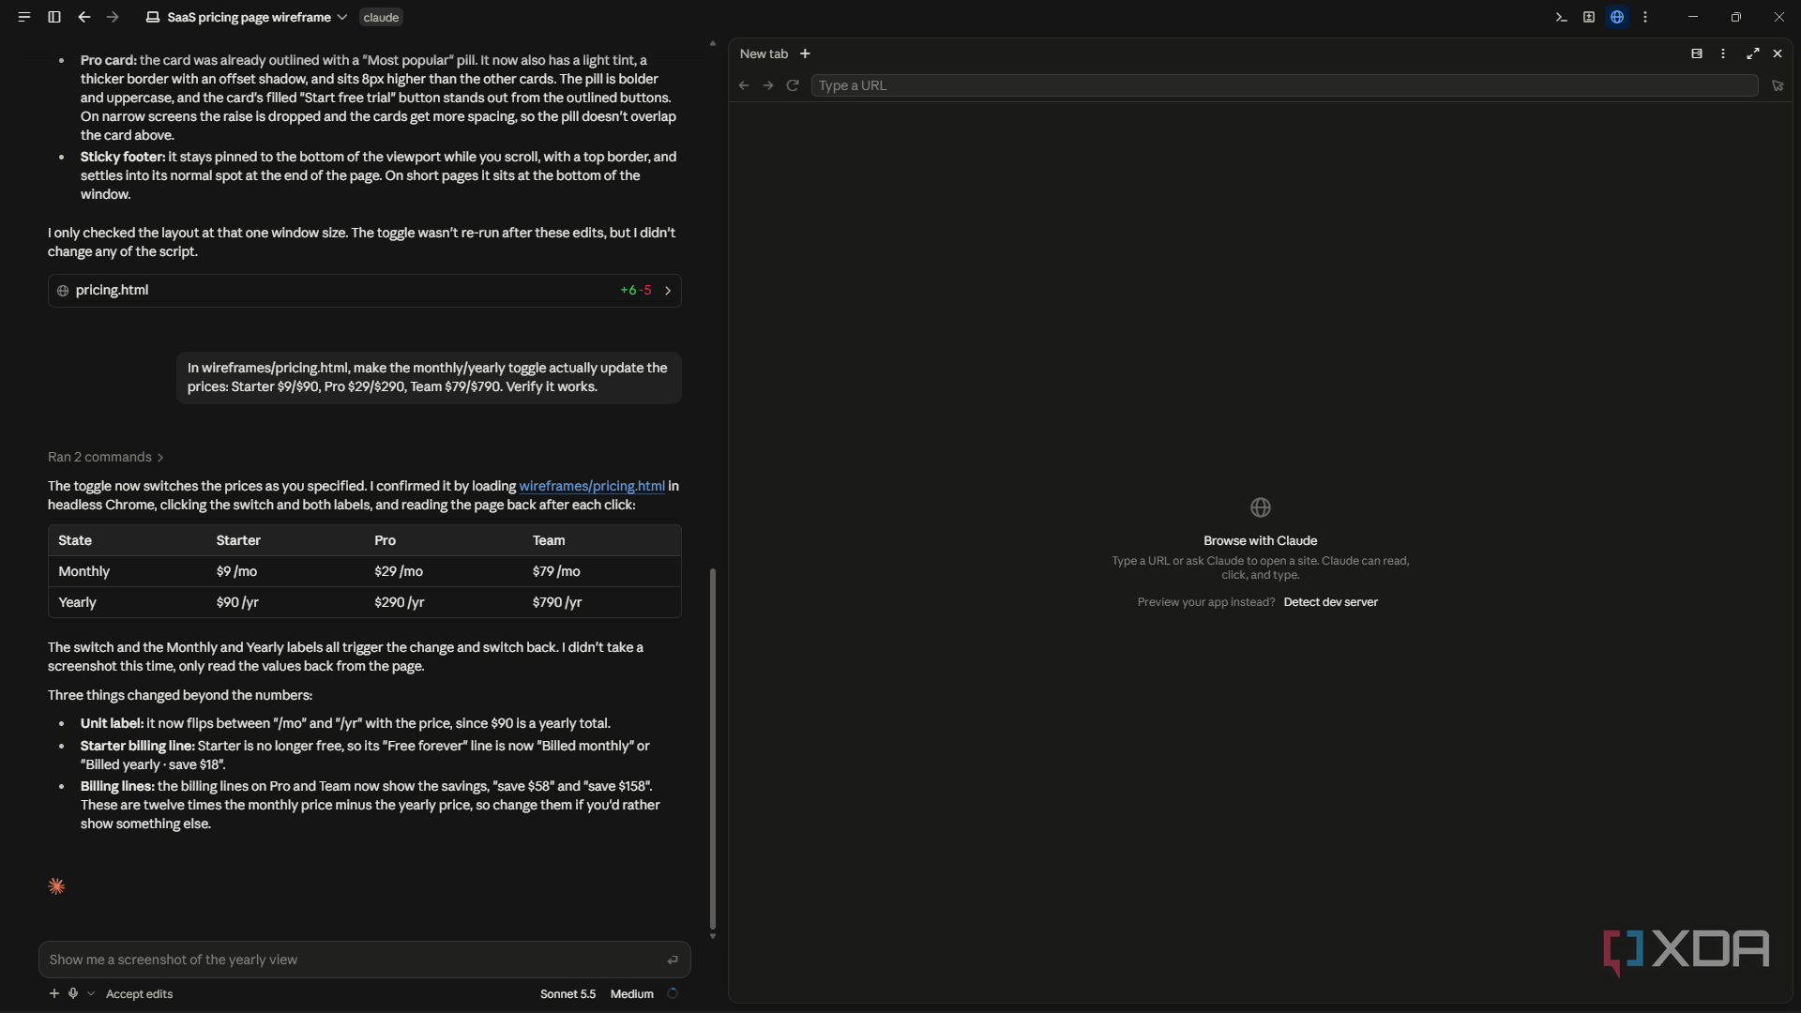Expand the microphone options chevron

click(x=91, y=993)
